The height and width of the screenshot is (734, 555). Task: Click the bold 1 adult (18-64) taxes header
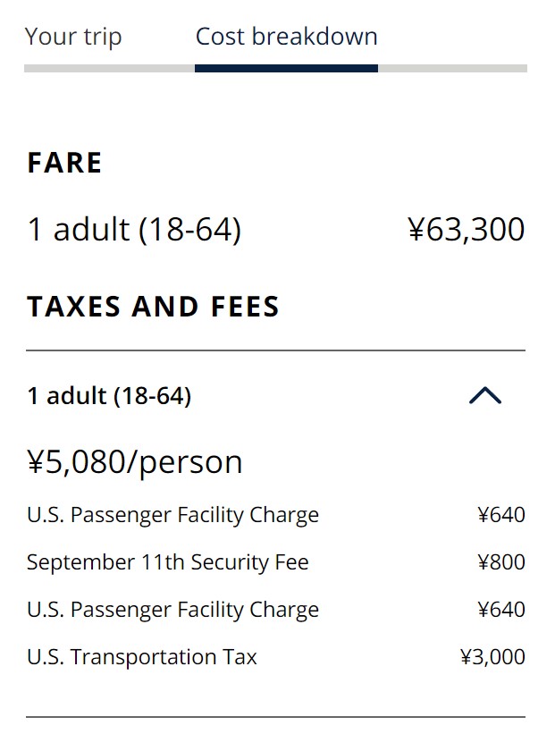pos(109,396)
